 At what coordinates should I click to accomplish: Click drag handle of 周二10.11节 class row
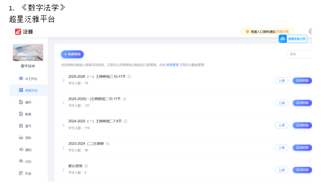pyautogui.click(x=63, y=103)
